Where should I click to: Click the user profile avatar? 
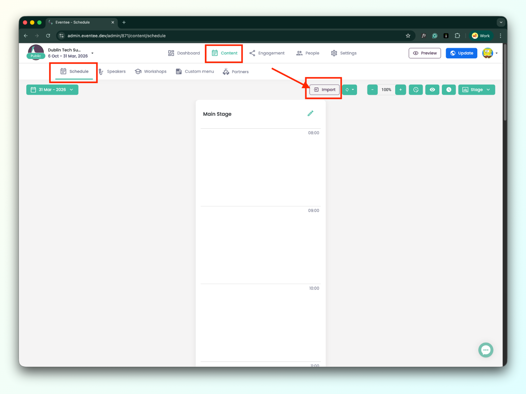pos(488,53)
